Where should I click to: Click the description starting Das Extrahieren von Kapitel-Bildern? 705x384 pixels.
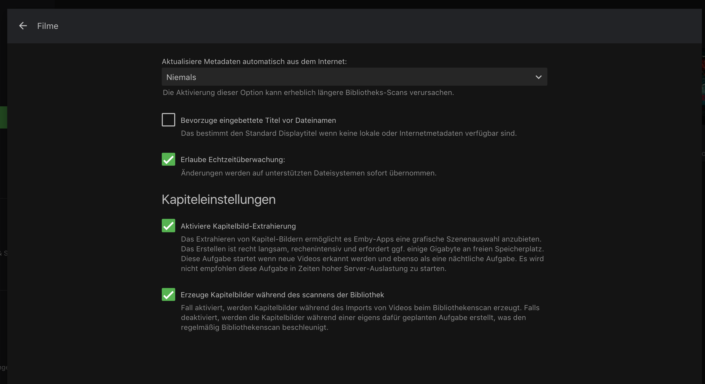click(362, 254)
